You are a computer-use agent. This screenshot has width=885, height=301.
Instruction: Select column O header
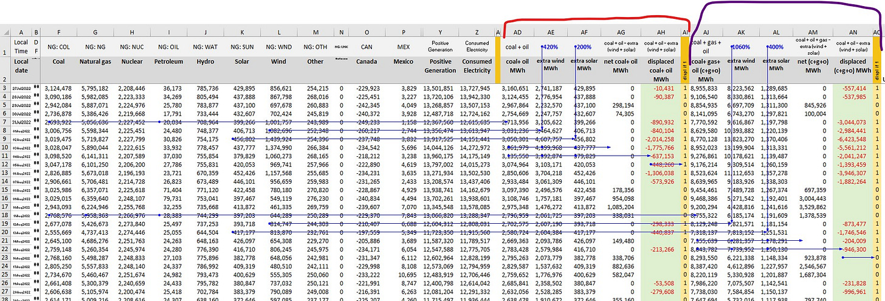[x=367, y=32]
